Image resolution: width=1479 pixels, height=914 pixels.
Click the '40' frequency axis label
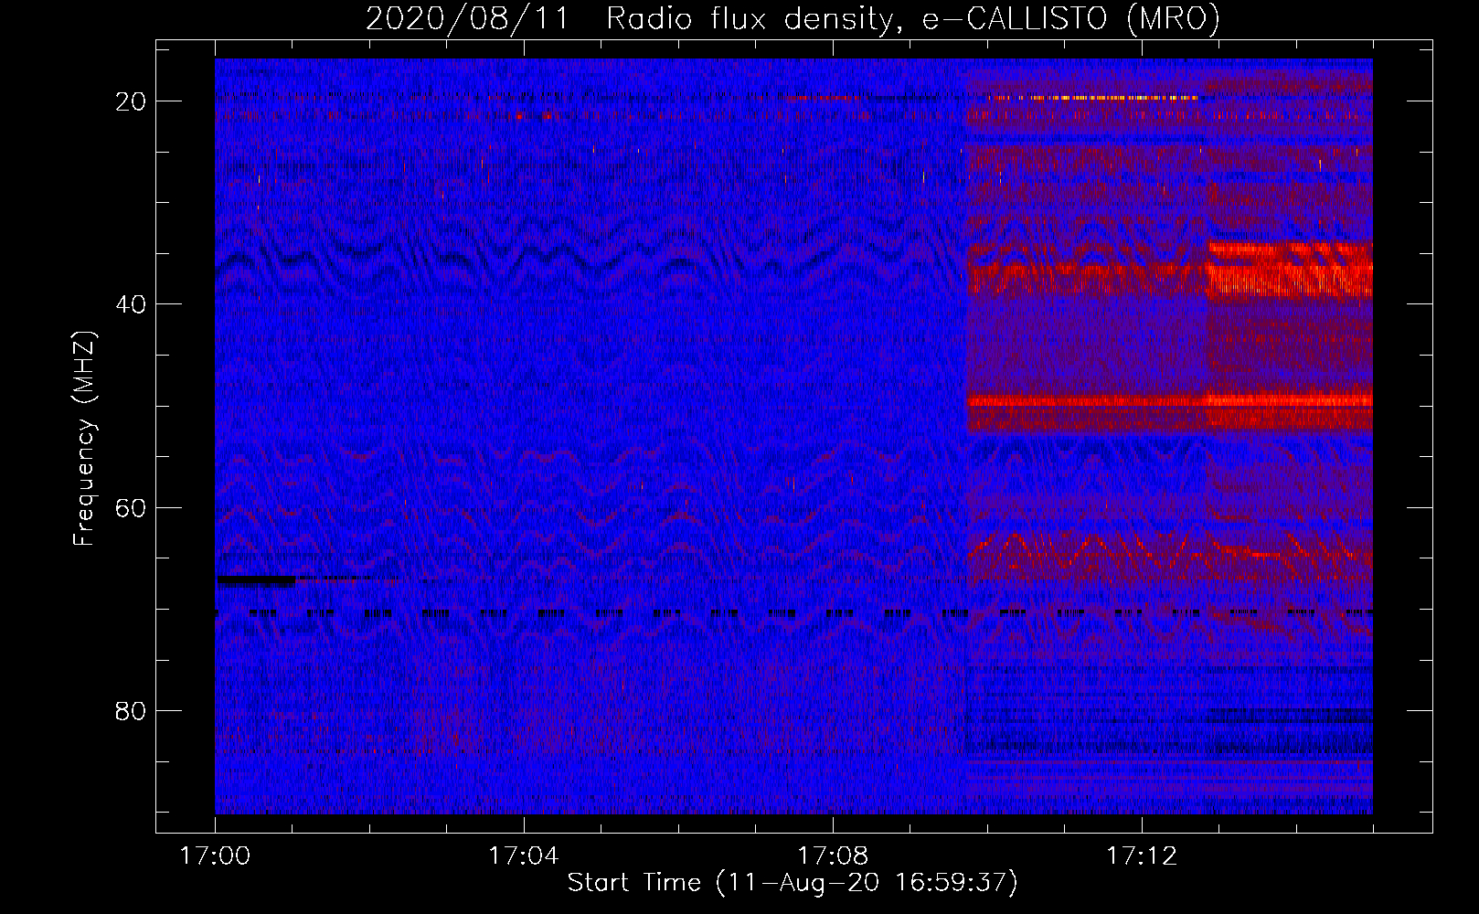click(x=131, y=304)
